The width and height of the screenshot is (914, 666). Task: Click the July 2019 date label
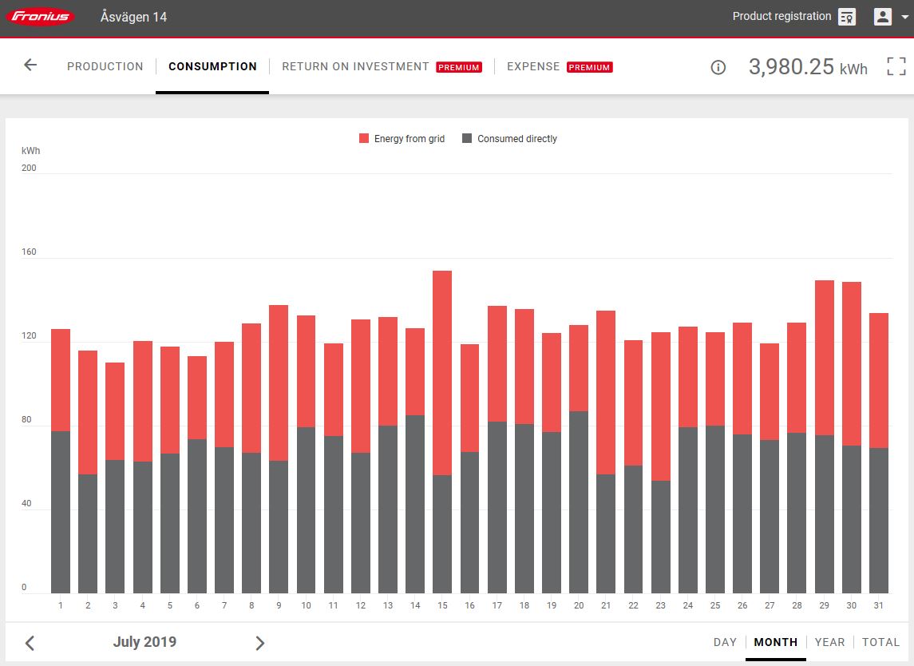click(x=144, y=642)
